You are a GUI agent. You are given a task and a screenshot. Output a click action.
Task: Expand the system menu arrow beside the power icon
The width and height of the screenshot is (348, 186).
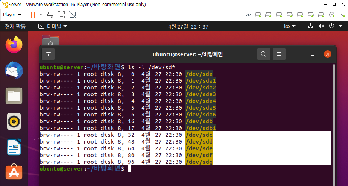(x=340, y=26)
